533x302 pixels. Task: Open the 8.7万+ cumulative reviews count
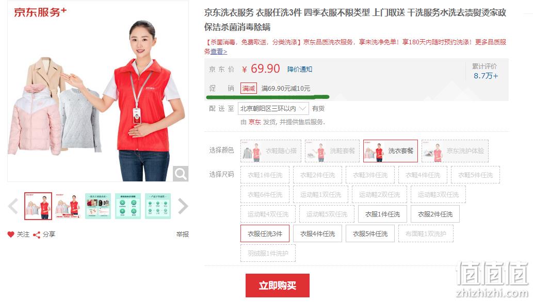(x=486, y=76)
